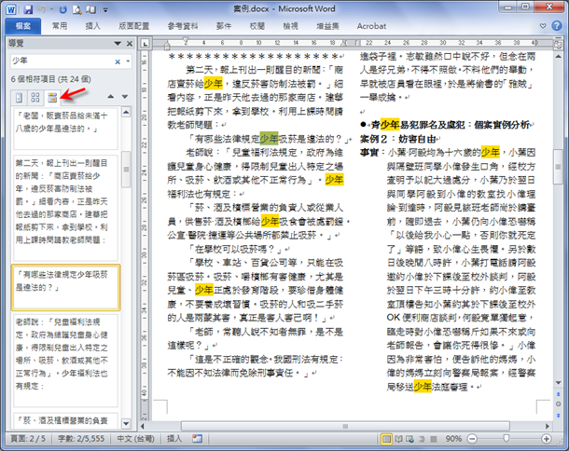Select partially shown result 「菸、酒及檳榔營業的負責
Viewport: 569px width, 451px height.
coord(65,420)
